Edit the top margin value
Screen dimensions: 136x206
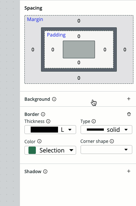[79, 21]
